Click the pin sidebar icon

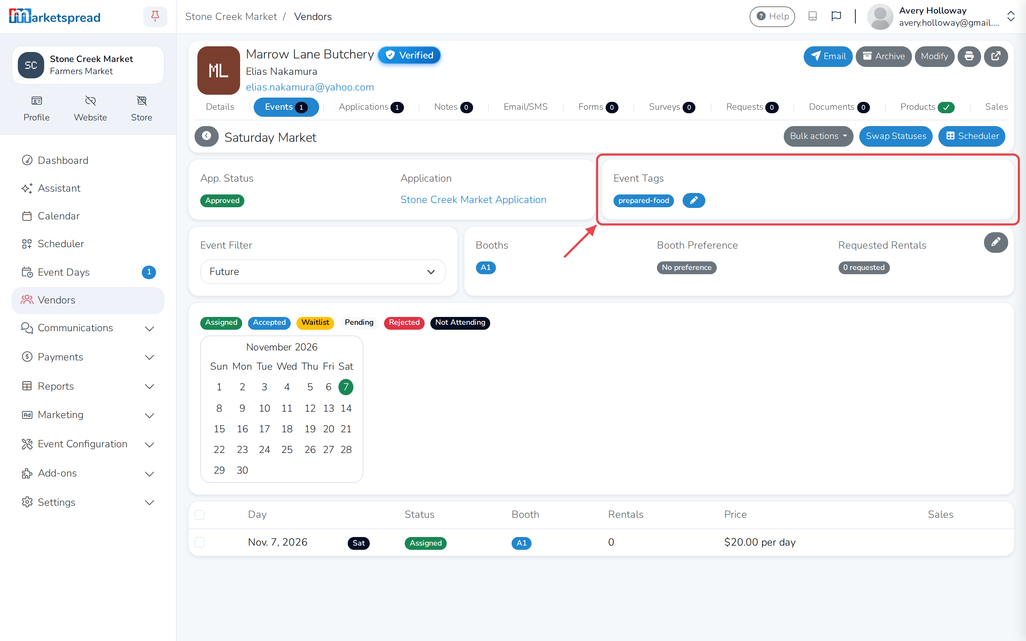[155, 16]
